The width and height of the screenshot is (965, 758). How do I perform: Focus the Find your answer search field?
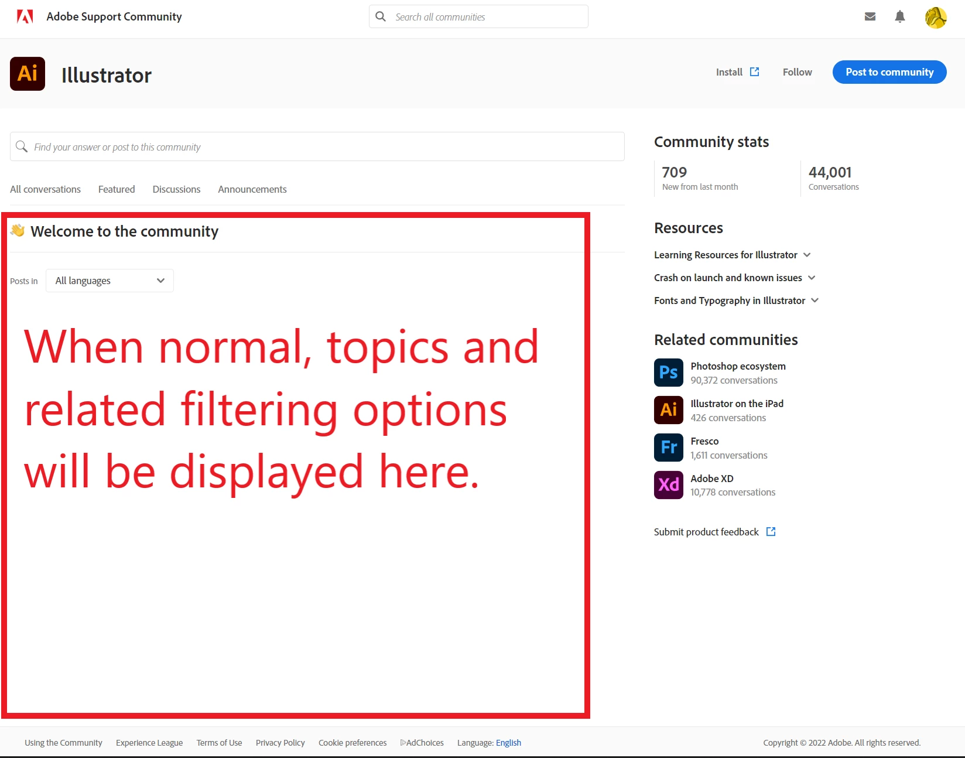[317, 146]
